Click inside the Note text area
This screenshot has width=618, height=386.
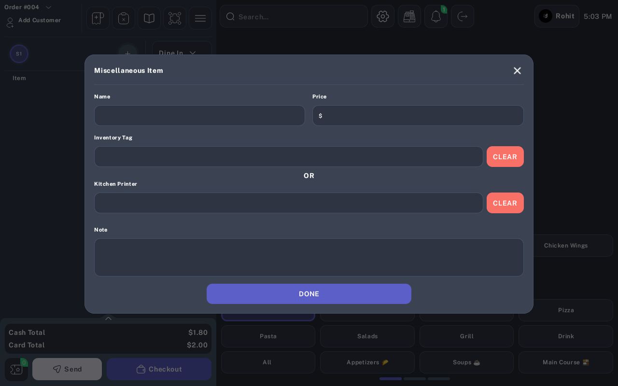(x=309, y=258)
